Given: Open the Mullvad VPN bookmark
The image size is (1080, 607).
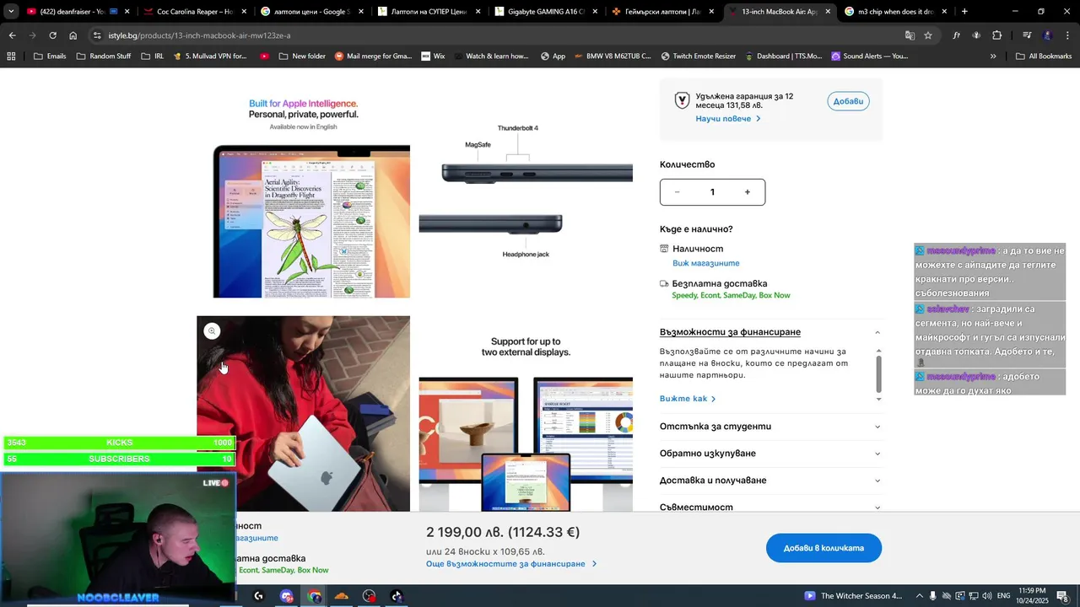Looking at the screenshot, I should [x=209, y=56].
